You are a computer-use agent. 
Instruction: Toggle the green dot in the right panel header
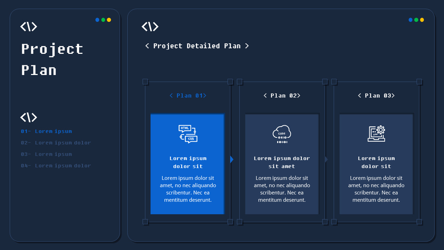(416, 20)
